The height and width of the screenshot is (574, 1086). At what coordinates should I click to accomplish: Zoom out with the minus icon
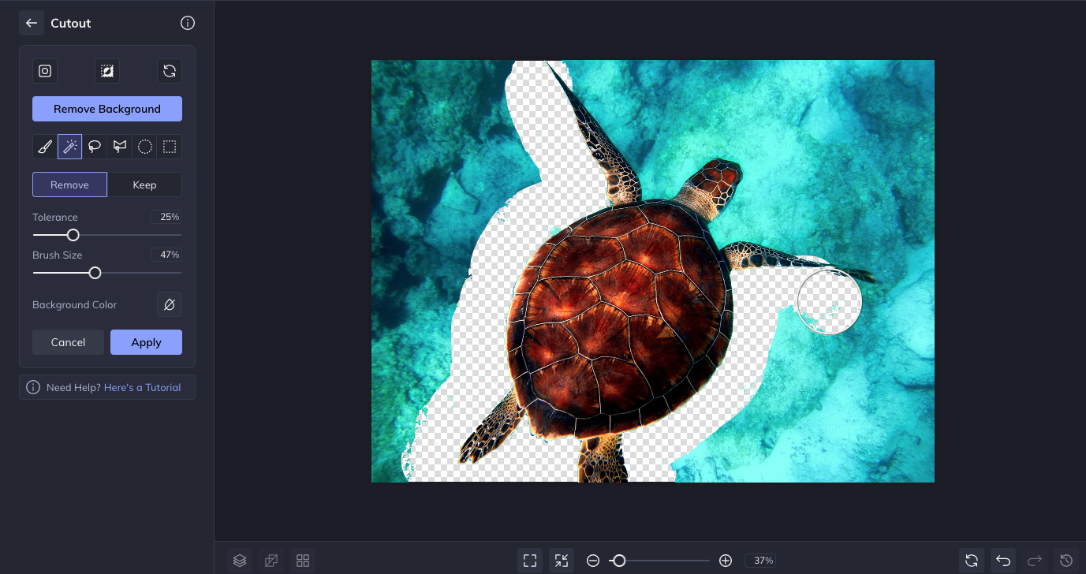(593, 561)
